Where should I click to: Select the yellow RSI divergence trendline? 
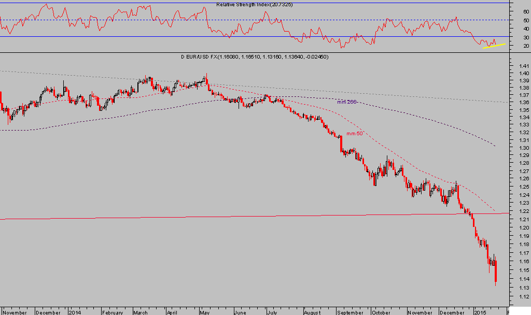click(x=494, y=46)
